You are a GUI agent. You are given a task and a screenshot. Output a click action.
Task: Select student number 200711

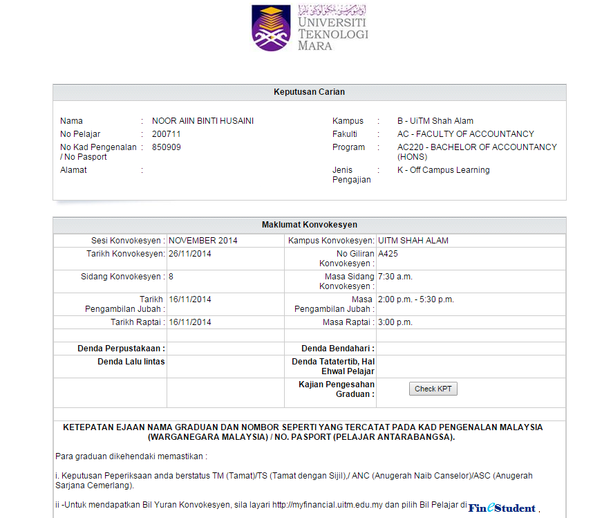167,134
